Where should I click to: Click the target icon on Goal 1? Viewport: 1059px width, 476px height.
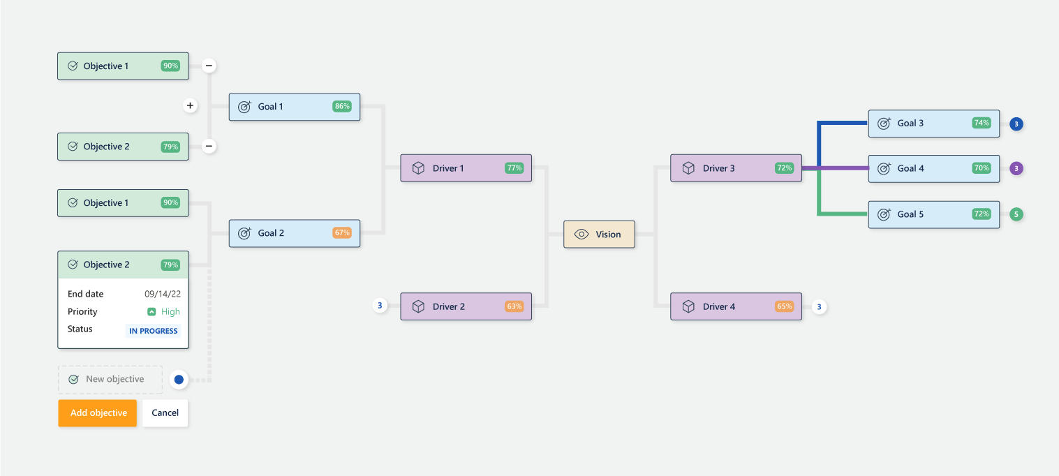244,107
